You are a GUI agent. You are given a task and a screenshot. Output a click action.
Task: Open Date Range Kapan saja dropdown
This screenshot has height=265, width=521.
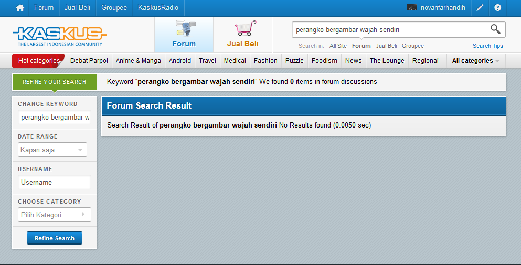pyautogui.click(x=52, y=150)
